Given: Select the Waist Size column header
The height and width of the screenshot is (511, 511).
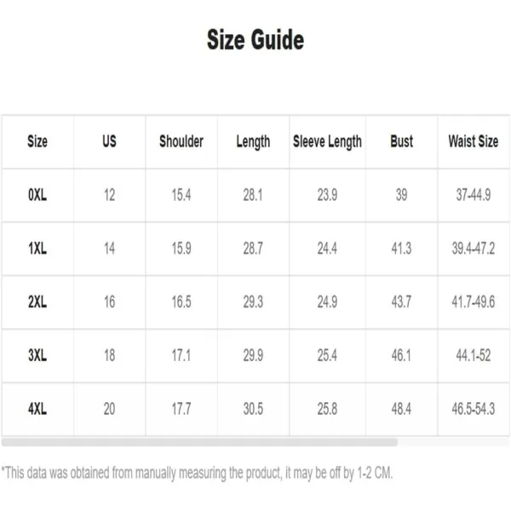Looking at the screenshot, I should (x=474, y=141).
